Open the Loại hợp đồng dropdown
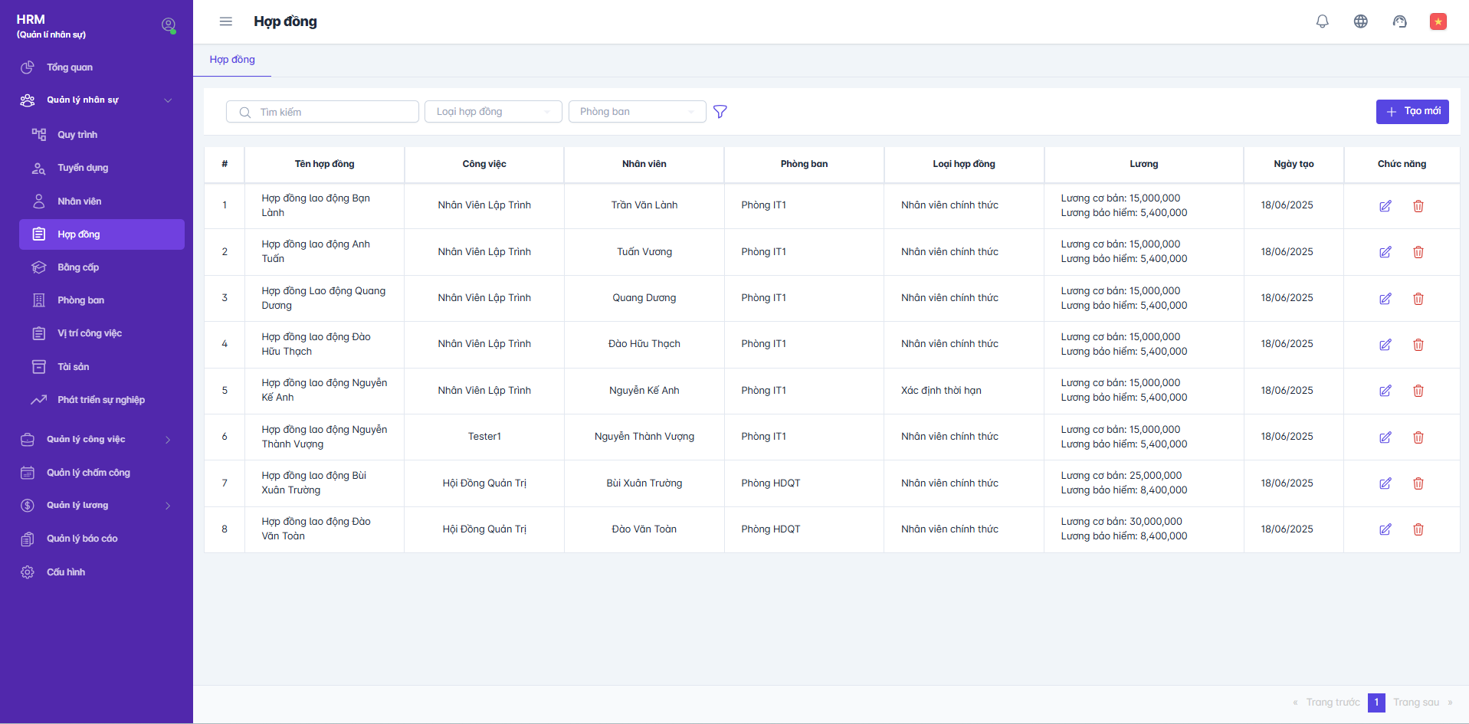 (x=493, y=112)
